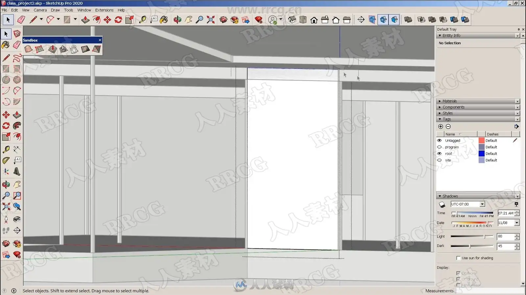Switch to Iso view house icon

(292, 20)
